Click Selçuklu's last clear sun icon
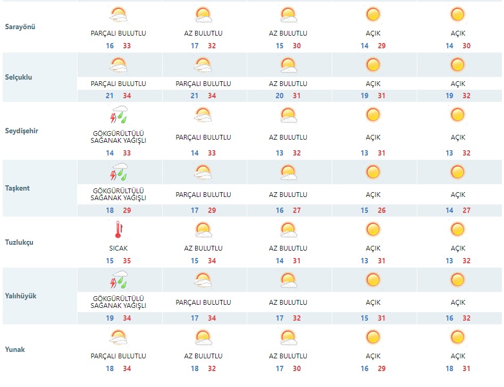This screenshot has width=504, height=387. (x=458, y=65)
